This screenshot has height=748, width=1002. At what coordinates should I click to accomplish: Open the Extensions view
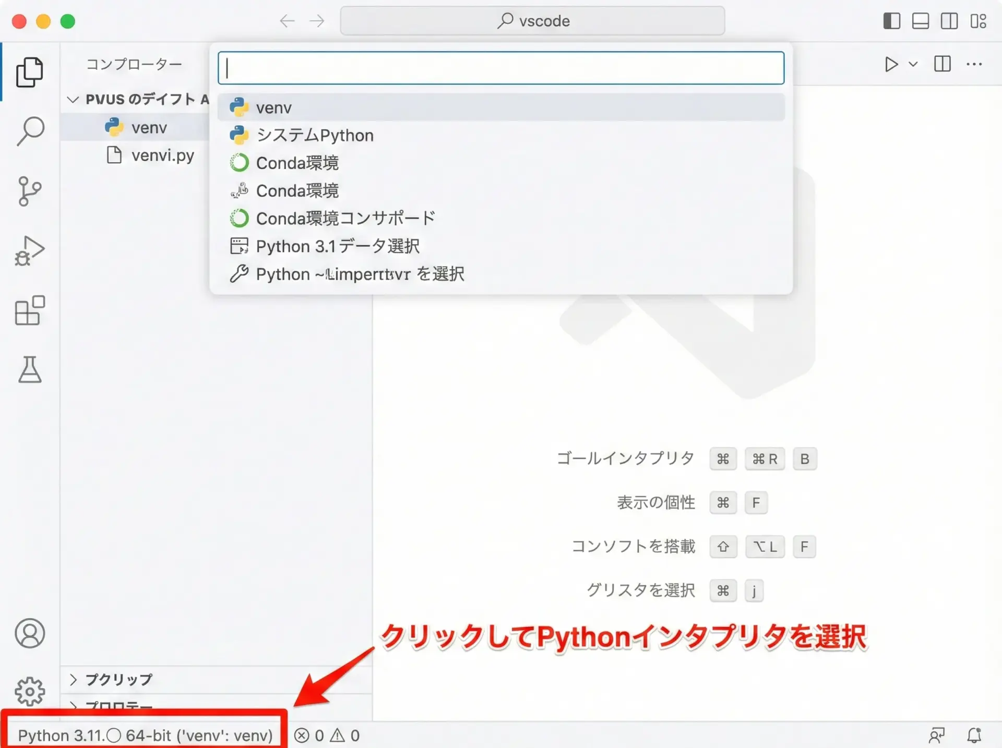29,311
